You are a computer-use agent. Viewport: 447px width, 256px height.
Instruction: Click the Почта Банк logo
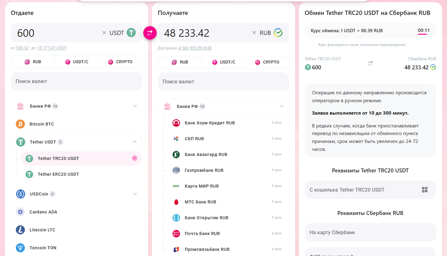176,234
